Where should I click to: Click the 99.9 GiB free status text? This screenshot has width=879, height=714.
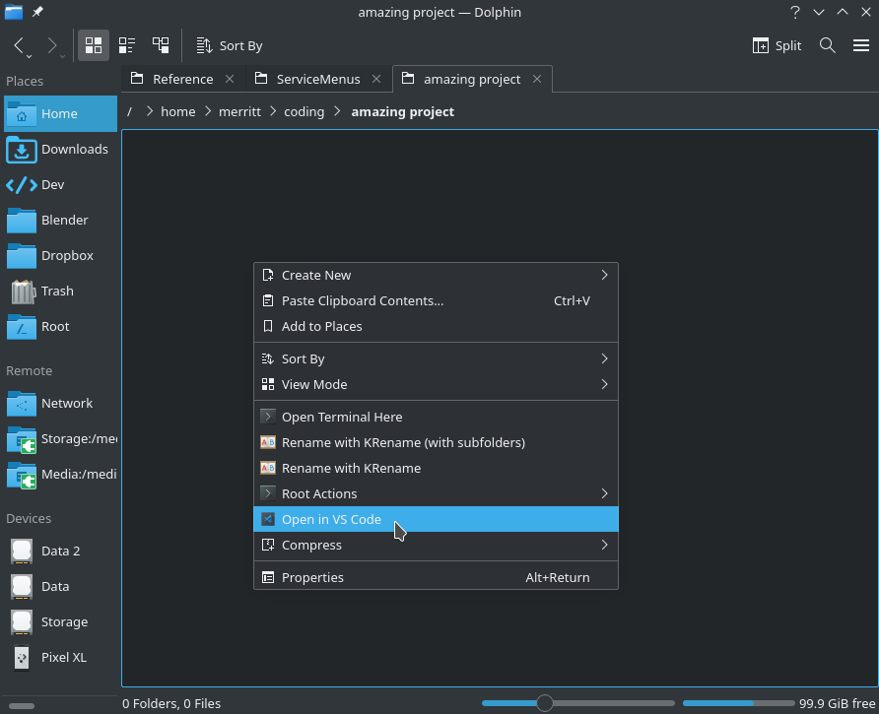tap(837, 703)
